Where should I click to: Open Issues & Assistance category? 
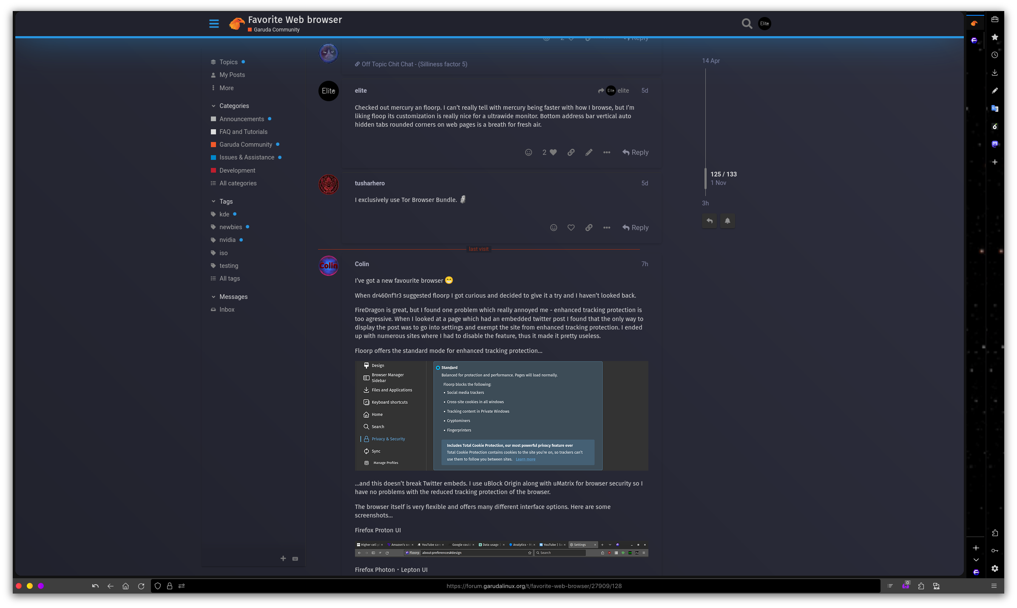[x=247, y=157]
